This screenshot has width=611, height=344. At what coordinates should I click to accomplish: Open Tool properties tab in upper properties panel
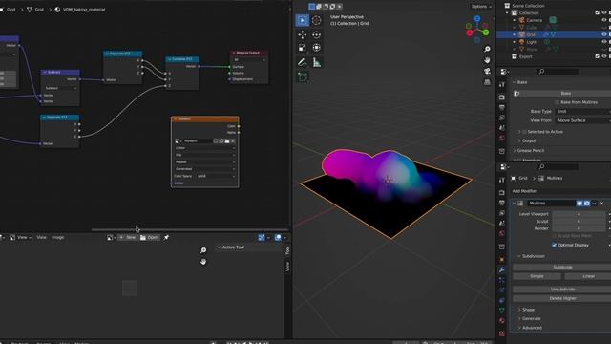click(502, 84)
